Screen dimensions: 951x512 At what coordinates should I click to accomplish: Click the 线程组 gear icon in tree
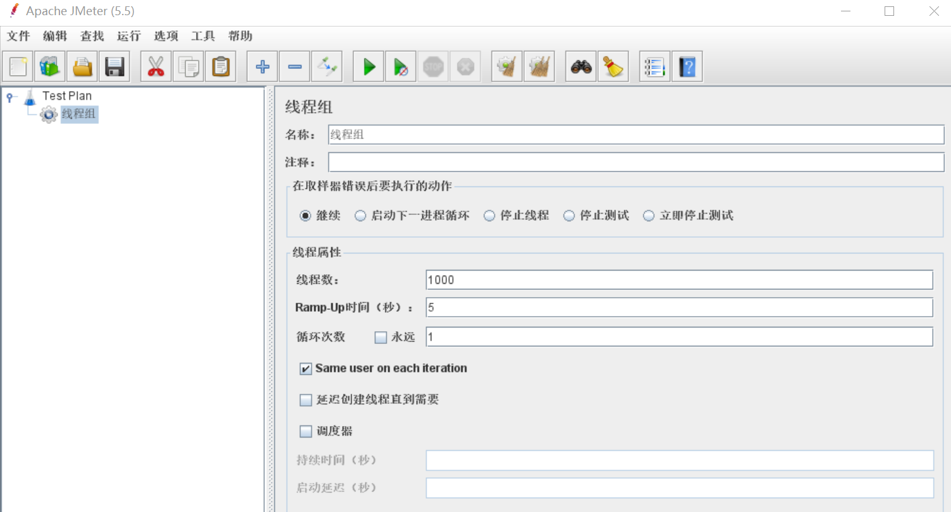point(49,114)
